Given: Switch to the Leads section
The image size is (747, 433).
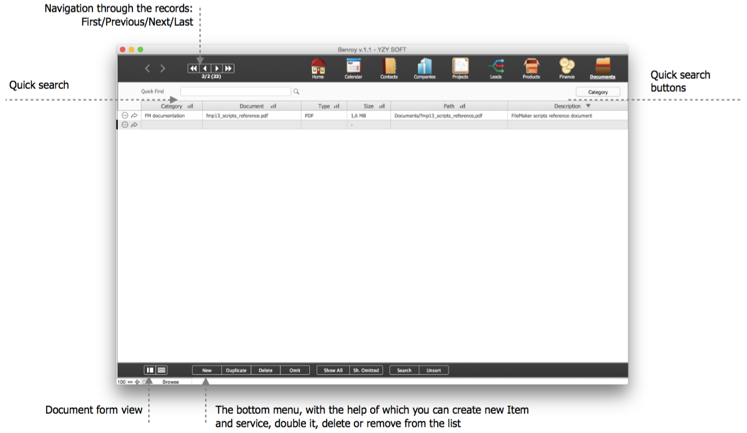Looking at the screenshot, I should pos(496,68).
